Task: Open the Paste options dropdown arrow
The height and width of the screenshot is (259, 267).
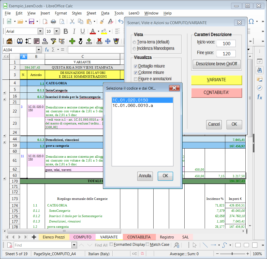Action: (x=94, y=22)
